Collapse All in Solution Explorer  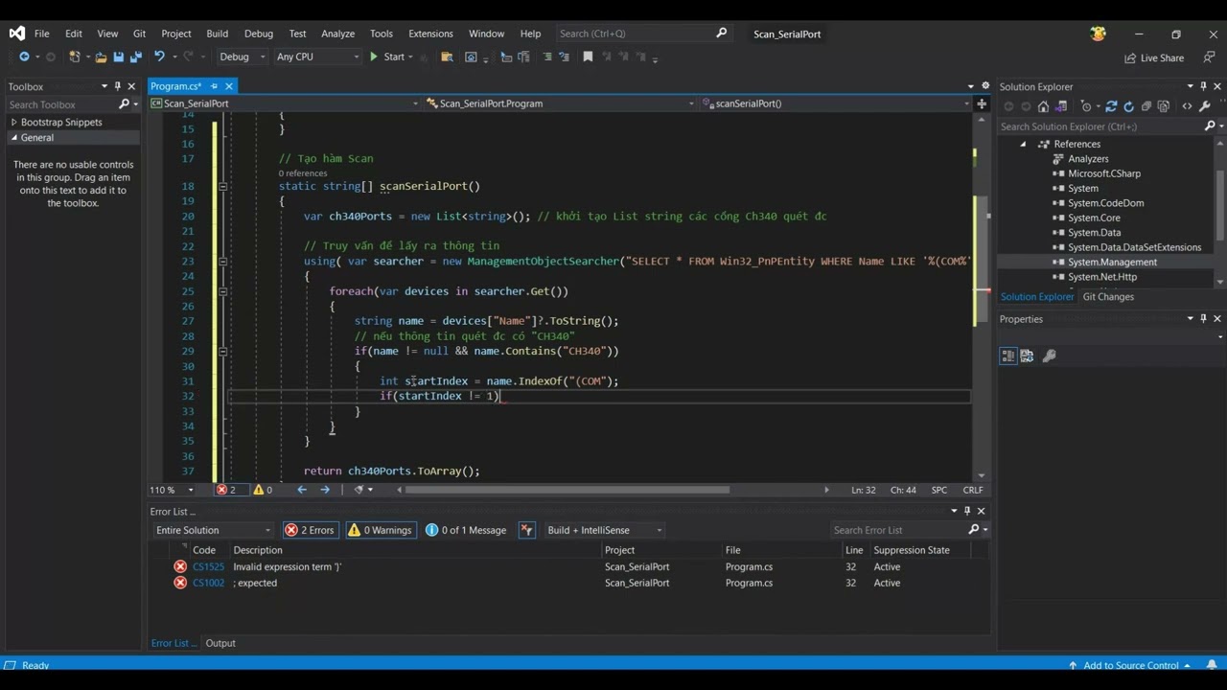(1146, 106)
